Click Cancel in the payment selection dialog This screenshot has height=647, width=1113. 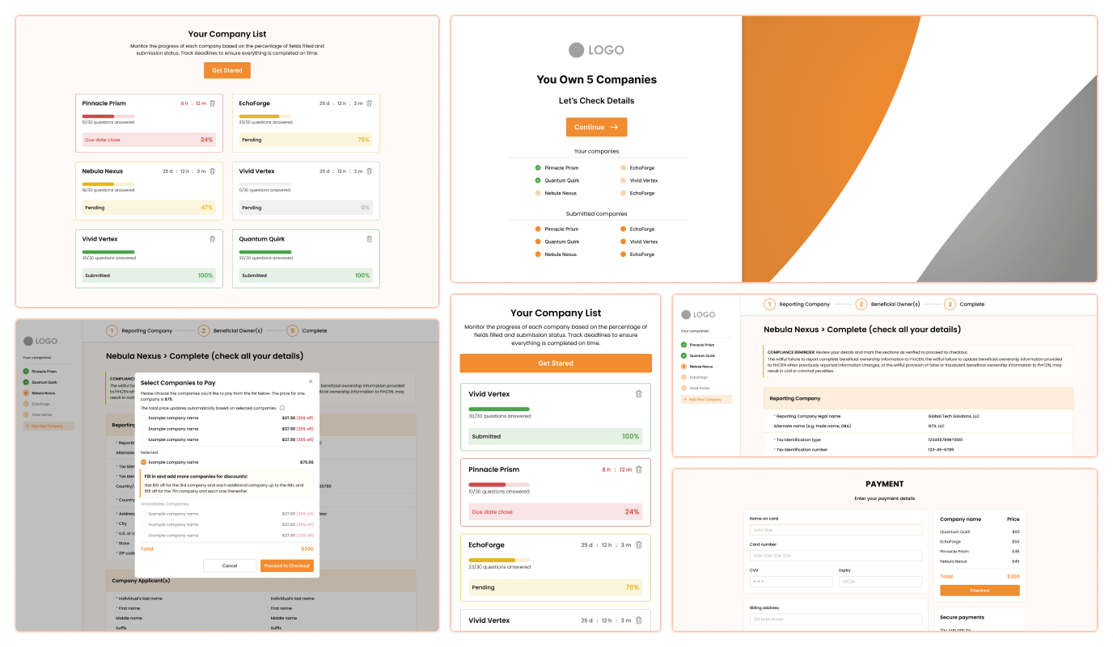point(230,565)
